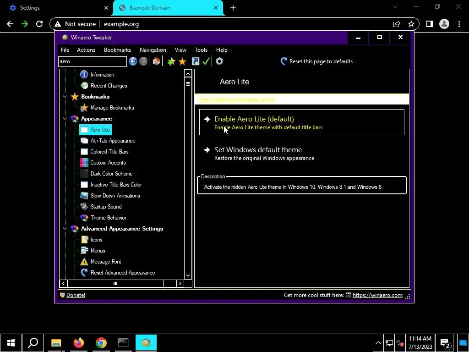Click the Information tree icon
The image size is (469, 352).
click(84, 75)
